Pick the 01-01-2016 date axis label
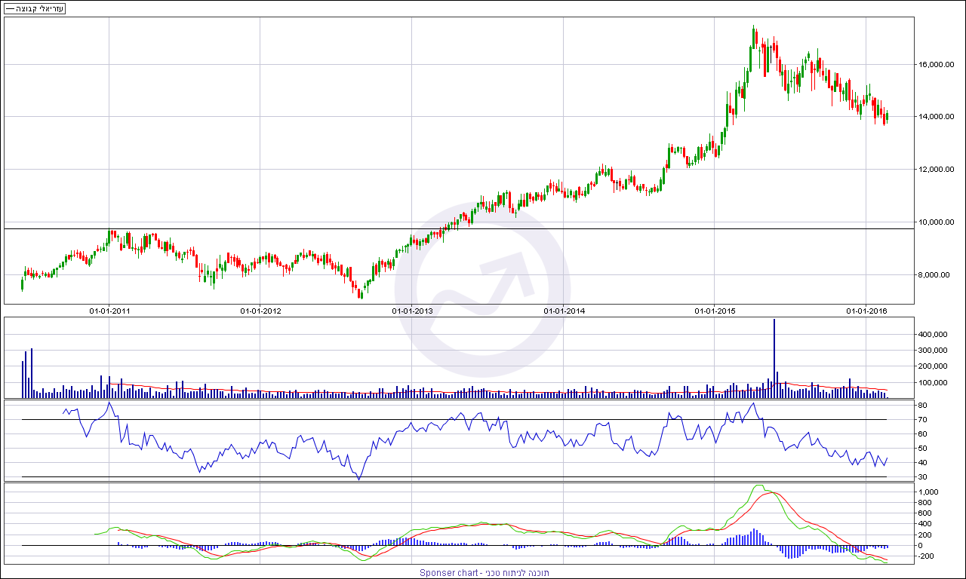The height and width of the screenshot is (579, 966). pyautogui.click(x=866, y=311)
